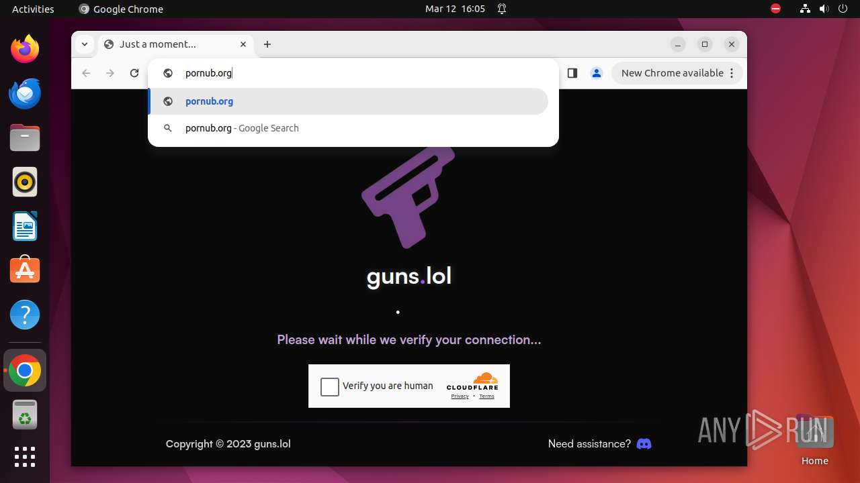The image size is (860, 483).
Task: Toggle Chrome side panel icon
Action: (572, 73)
